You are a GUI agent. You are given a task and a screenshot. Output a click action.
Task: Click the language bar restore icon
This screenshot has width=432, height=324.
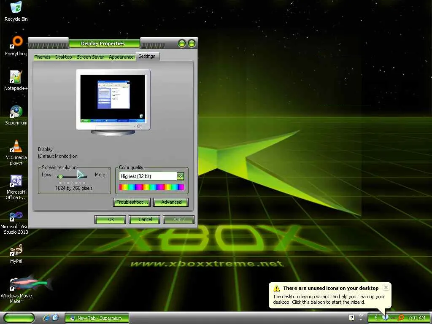click(361, 315)
